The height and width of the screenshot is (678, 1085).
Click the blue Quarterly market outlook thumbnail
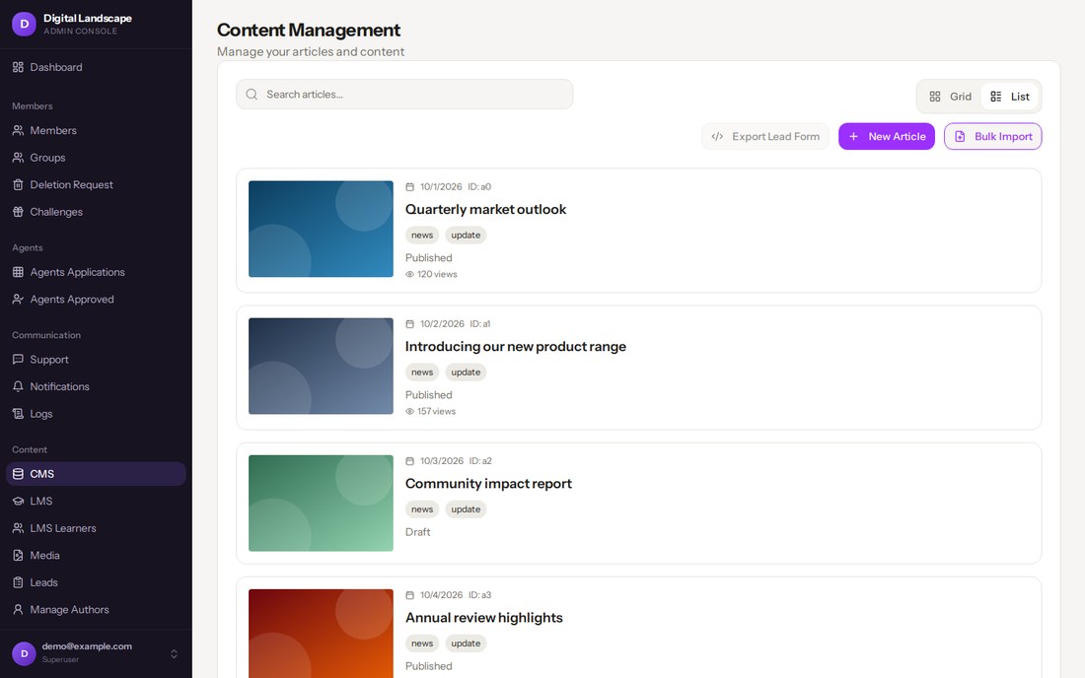pos(322,229)
